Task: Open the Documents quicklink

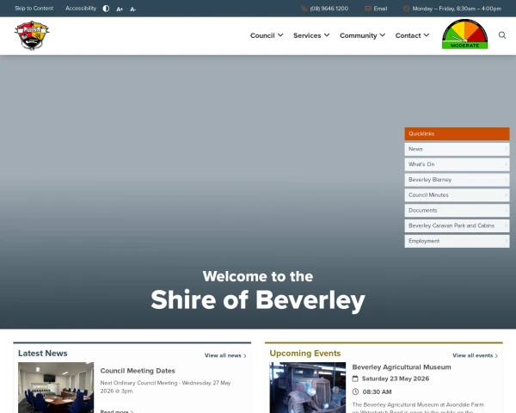Action: (457, 211)
